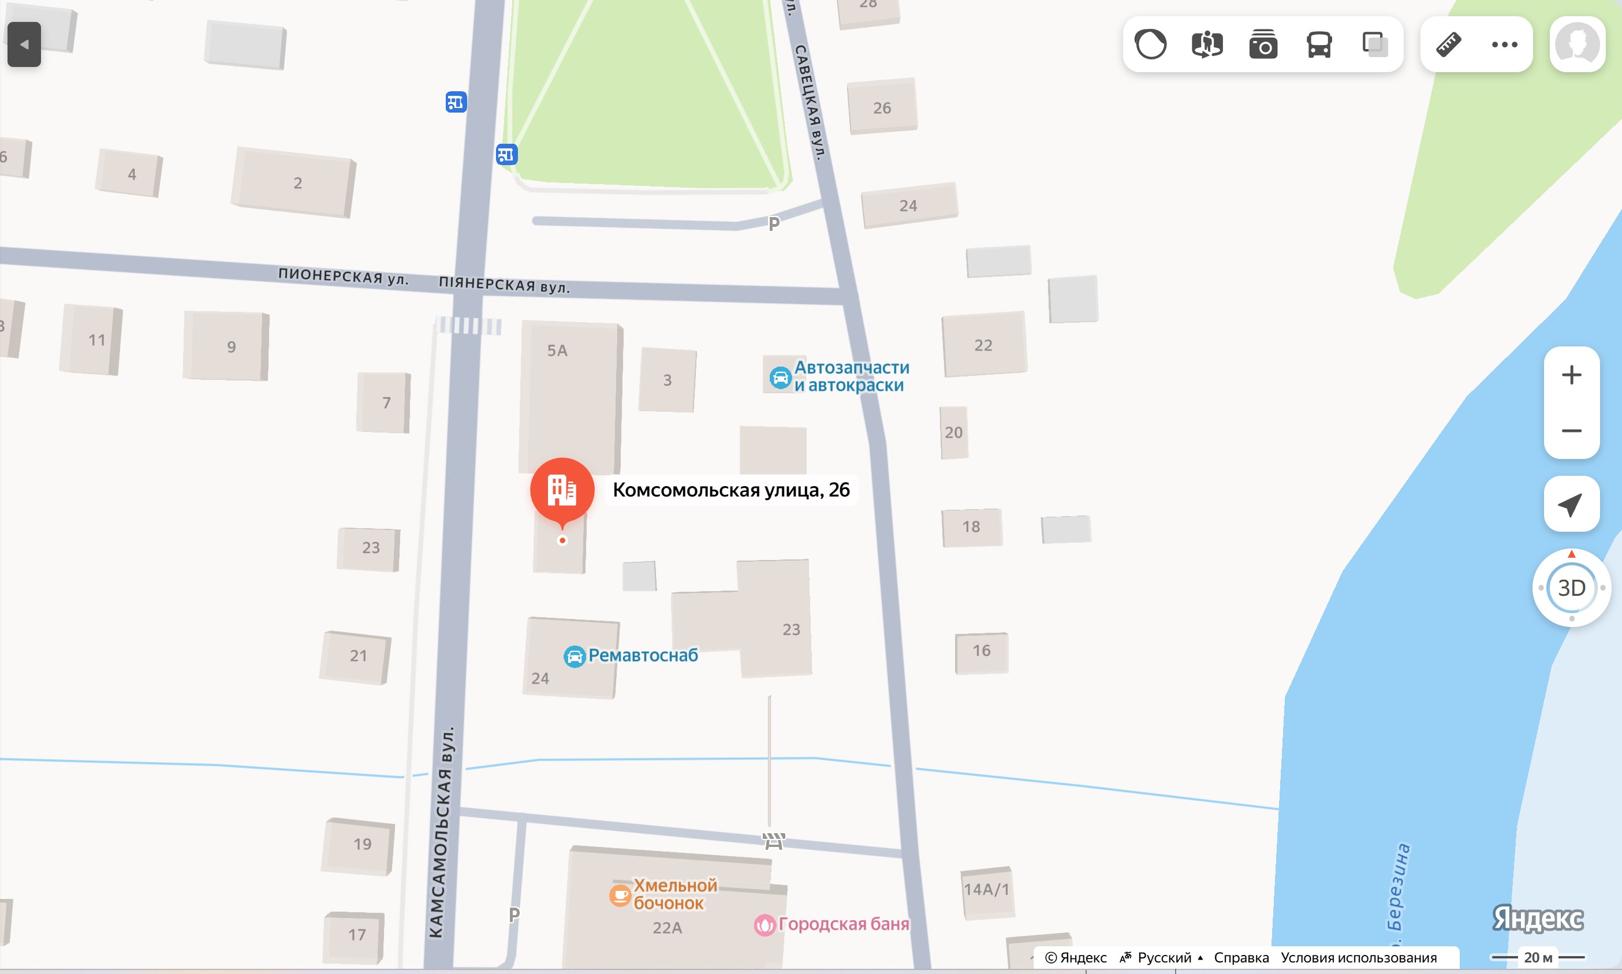Expand the collapsed side panel arrow
The height and width of the screenshot is (974, 1622).
click(x=24, y=44)
